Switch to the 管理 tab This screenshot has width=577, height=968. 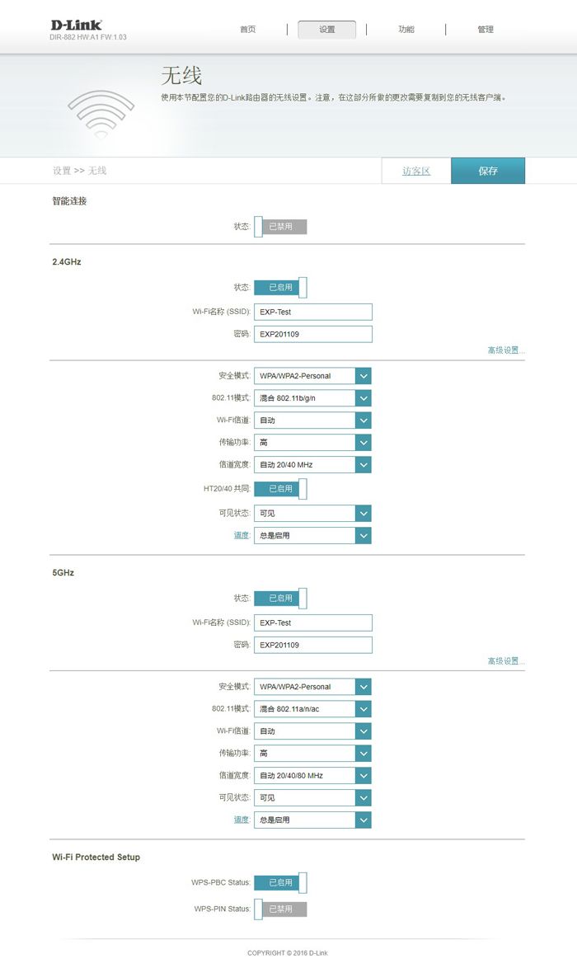(486, 29)
